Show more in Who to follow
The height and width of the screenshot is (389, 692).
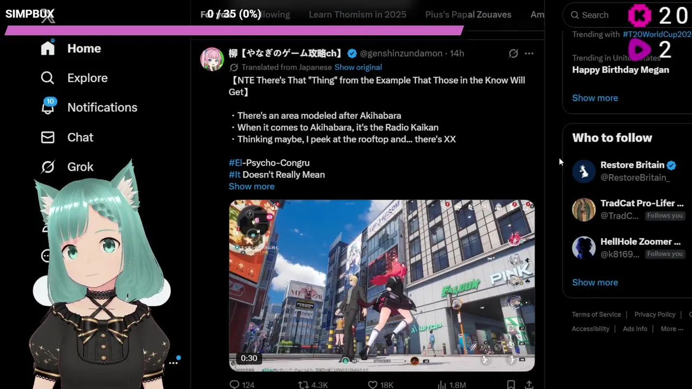point(595,283)
